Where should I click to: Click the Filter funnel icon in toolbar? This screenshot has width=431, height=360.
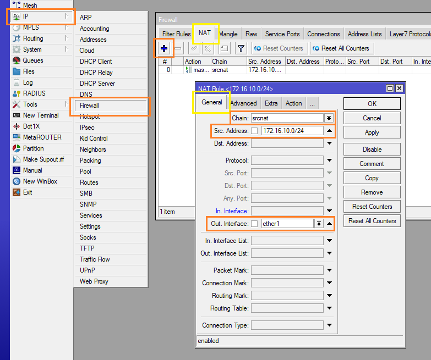241,48
